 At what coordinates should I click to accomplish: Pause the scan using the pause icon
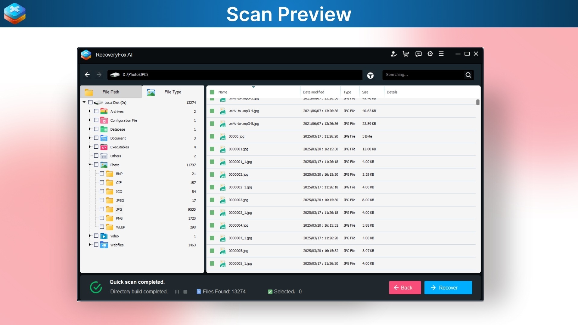tap(178, 292)
